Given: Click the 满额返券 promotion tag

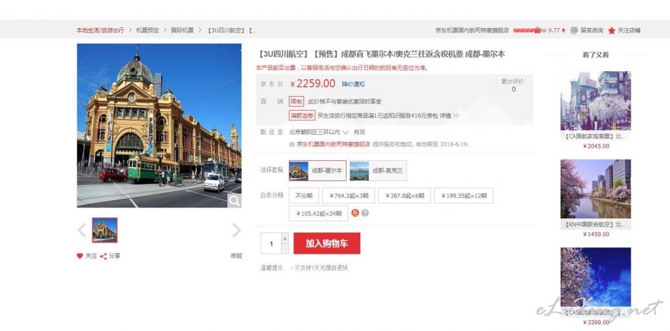Looking at the screenshot, I should coord(302,116).
